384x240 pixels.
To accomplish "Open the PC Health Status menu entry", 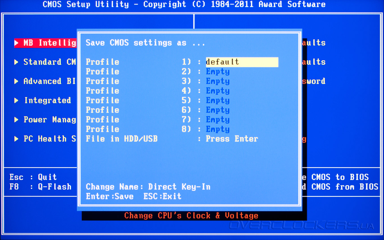I will click(x=50, y=139).
